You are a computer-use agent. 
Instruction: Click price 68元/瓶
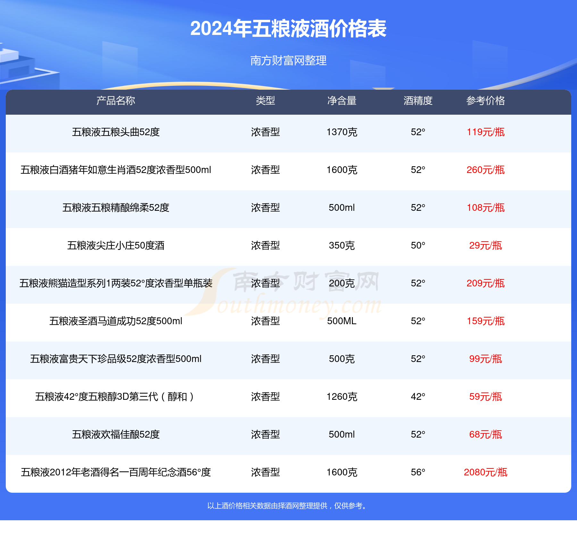click(486, 434)
